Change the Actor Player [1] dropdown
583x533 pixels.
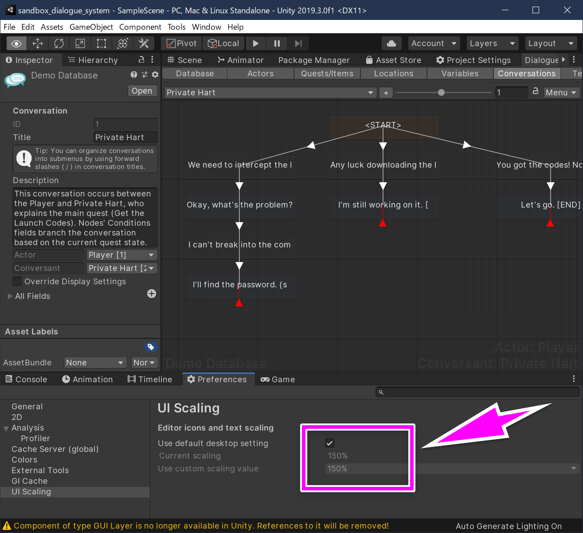tap(122, 255)
